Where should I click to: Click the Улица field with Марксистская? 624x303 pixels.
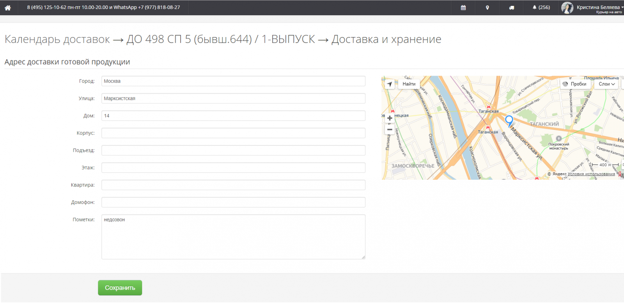point(233,98)
